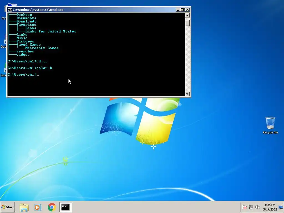This screenshot has width=284, height=213.
Task: Close the cmd.exe window
Action: click(x=187, y=10)
